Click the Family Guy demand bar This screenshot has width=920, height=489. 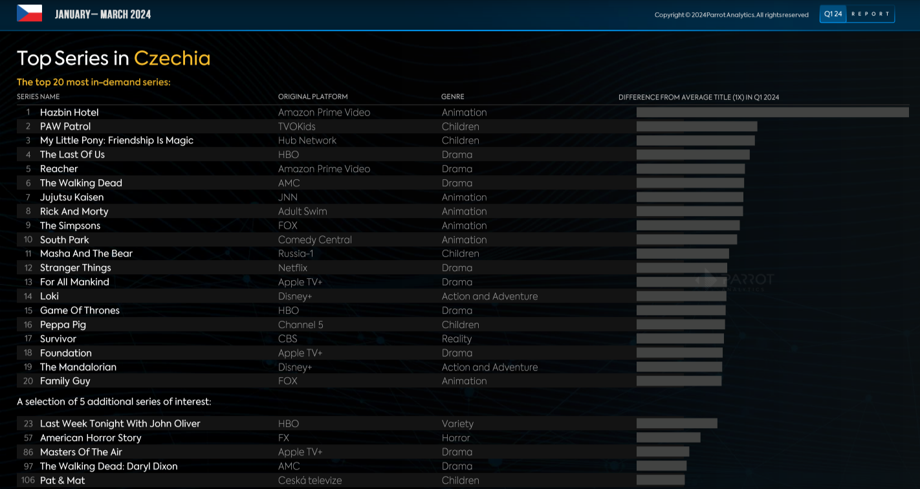pyautogui.click(x=678, y=381)
